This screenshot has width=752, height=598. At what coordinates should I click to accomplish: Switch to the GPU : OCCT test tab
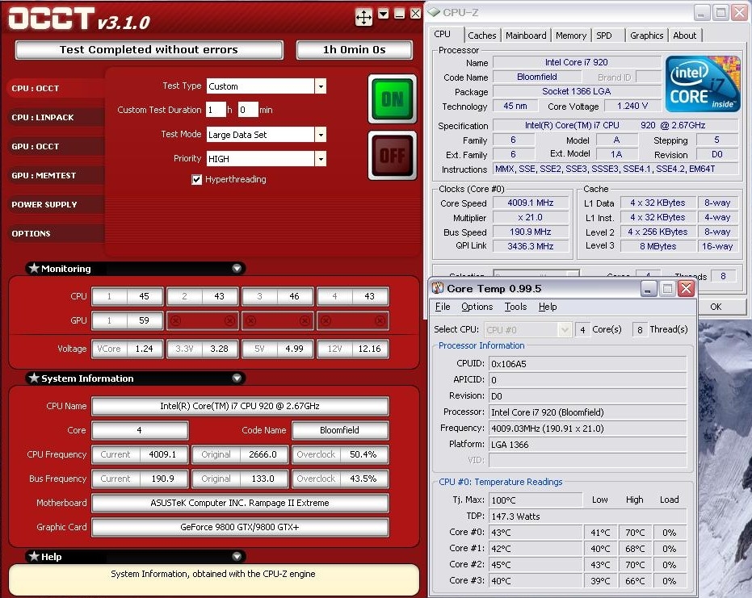56,146
